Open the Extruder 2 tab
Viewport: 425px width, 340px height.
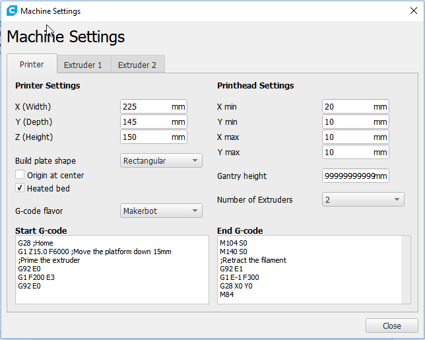137,65
